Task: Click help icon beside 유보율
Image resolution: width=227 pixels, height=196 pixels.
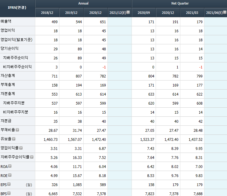Action: pos(14,139)
